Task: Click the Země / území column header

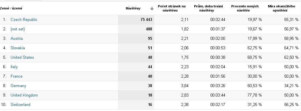Action: pos(11,9)
